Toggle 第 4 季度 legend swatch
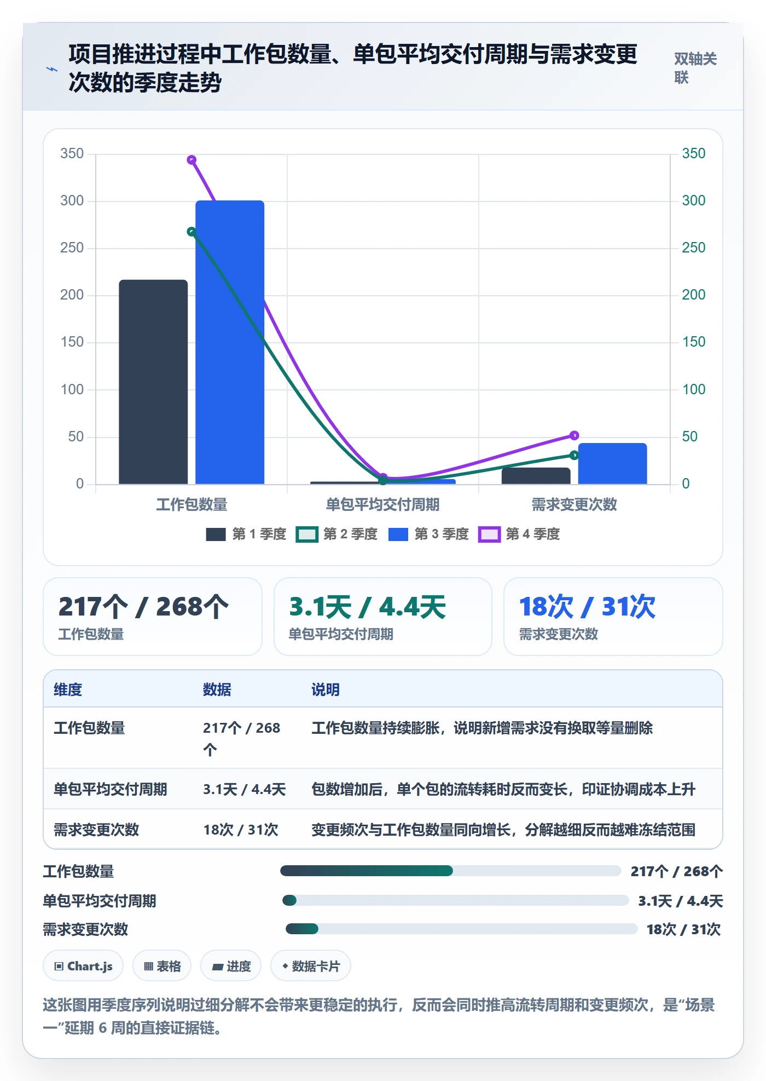Screen dimensions: 766x1081 [x=489, y=534]
